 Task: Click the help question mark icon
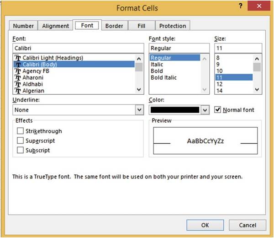(x=240, y=5)
